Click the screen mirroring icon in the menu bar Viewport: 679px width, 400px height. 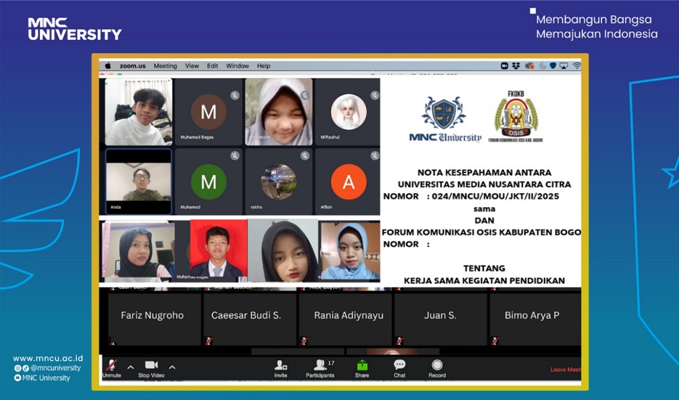pos(564,66)
